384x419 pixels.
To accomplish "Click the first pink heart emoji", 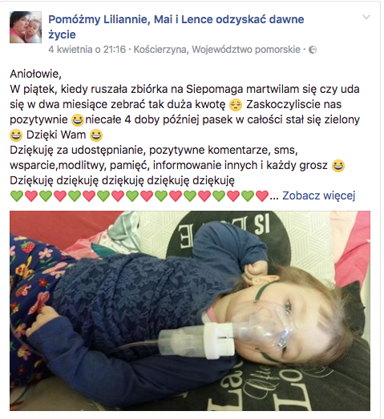I will [x=31, y=196].
